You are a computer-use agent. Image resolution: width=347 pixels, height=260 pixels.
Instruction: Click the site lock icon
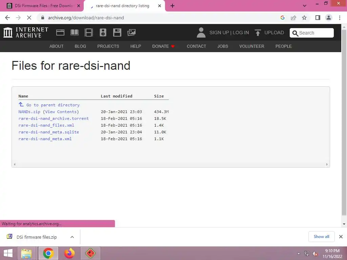43,18
